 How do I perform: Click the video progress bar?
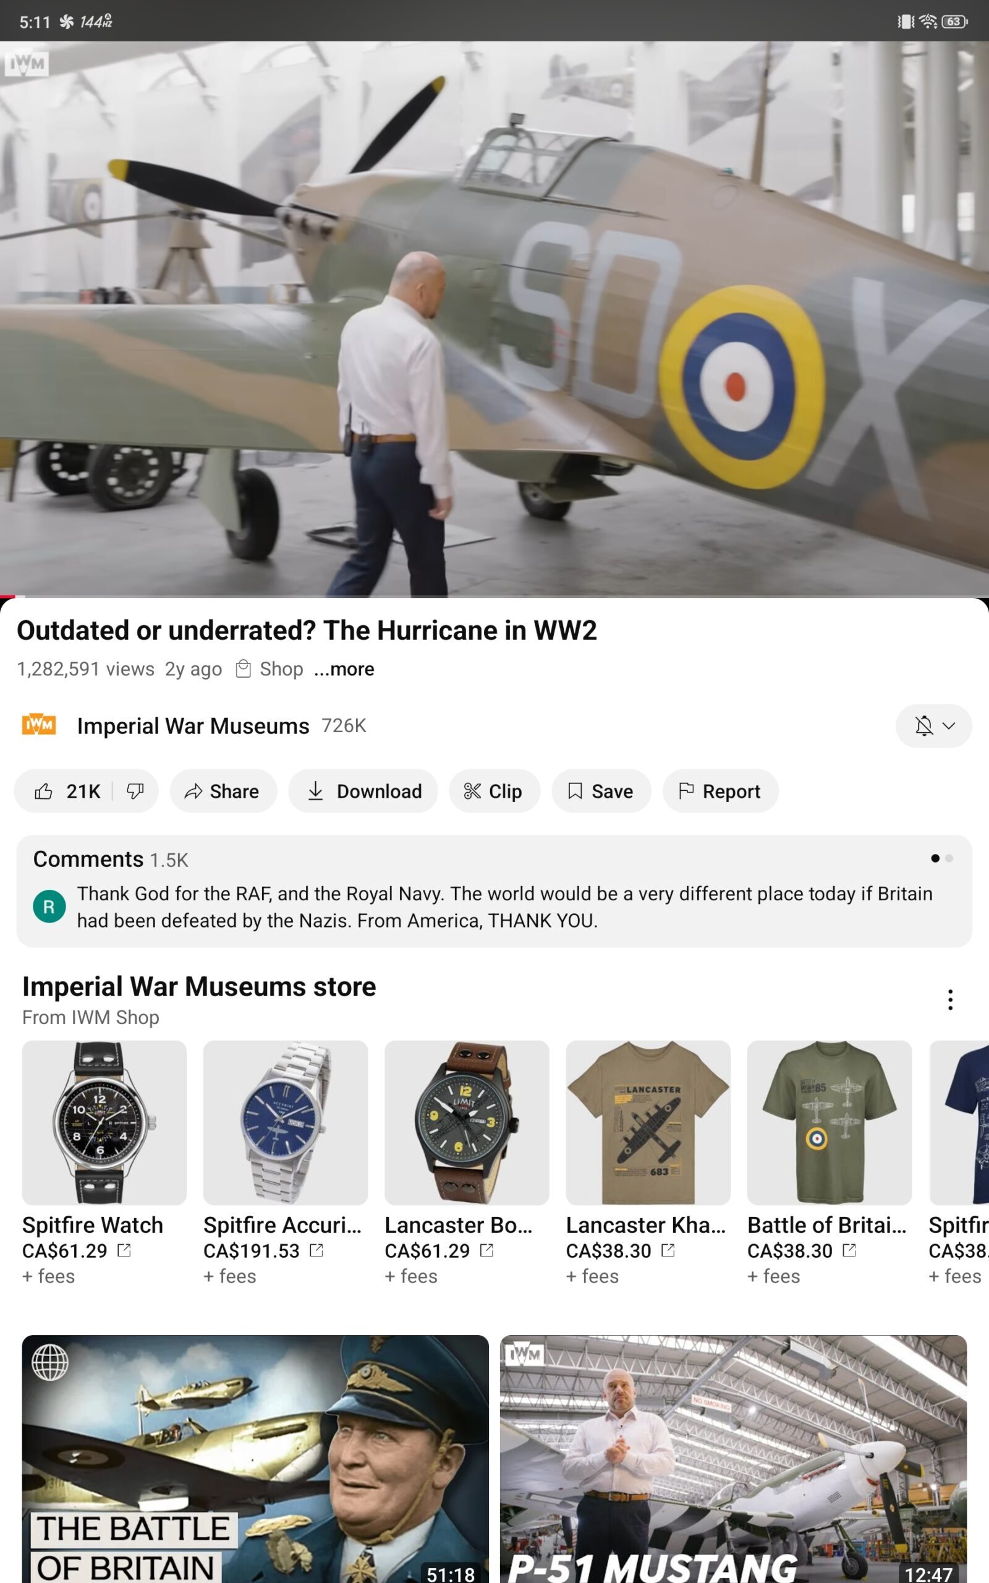494,597
